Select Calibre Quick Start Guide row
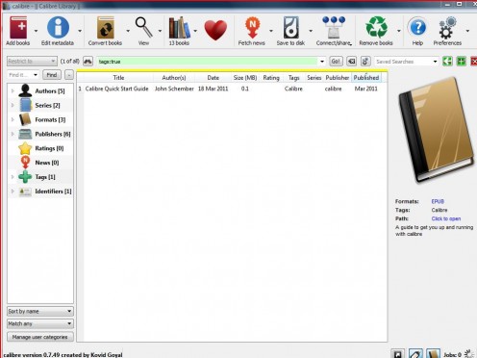Image resolution: width=477 pixels, height=358 pixels. click(232, 89)
